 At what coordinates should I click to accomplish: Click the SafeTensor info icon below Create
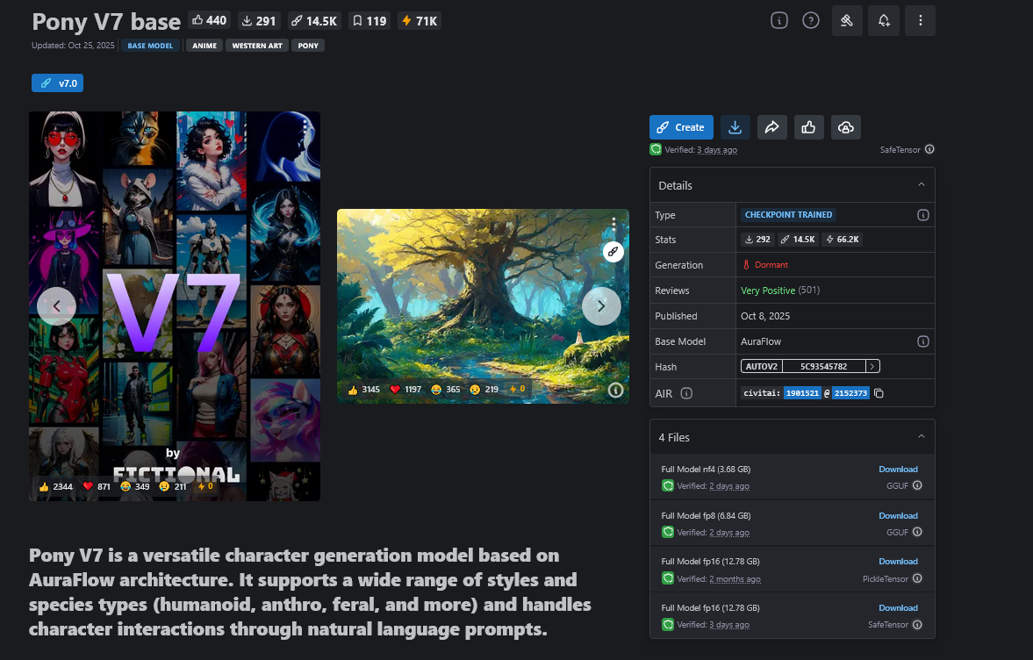(929, 149)
